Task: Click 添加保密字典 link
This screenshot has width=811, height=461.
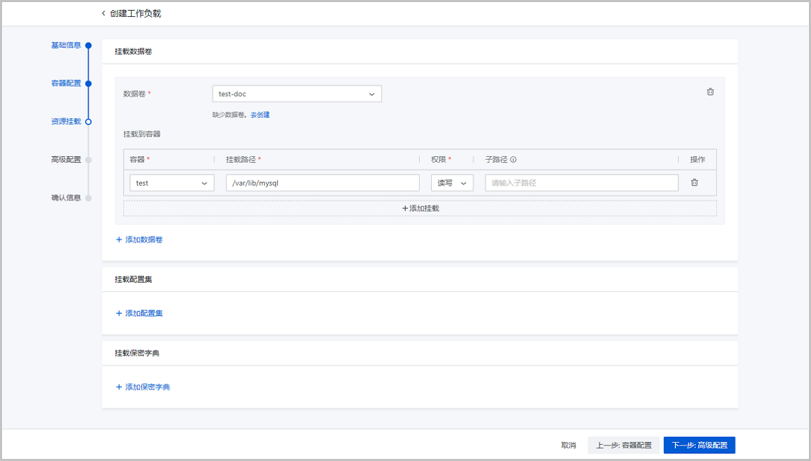Action: 143,387
